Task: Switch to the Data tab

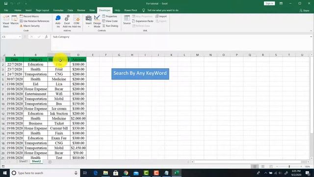Action: 70,10
